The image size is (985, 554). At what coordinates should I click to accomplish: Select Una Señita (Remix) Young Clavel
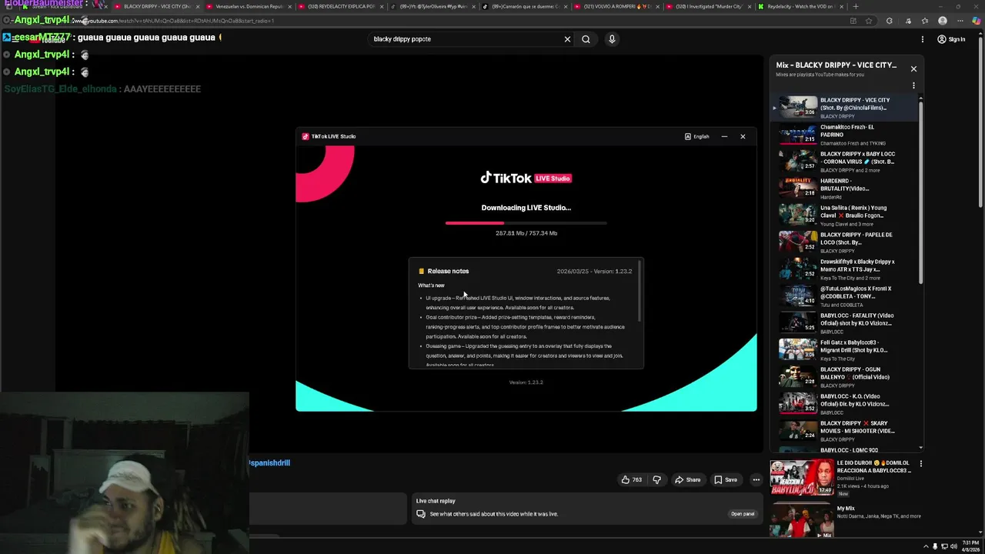(x=845, y=215)
